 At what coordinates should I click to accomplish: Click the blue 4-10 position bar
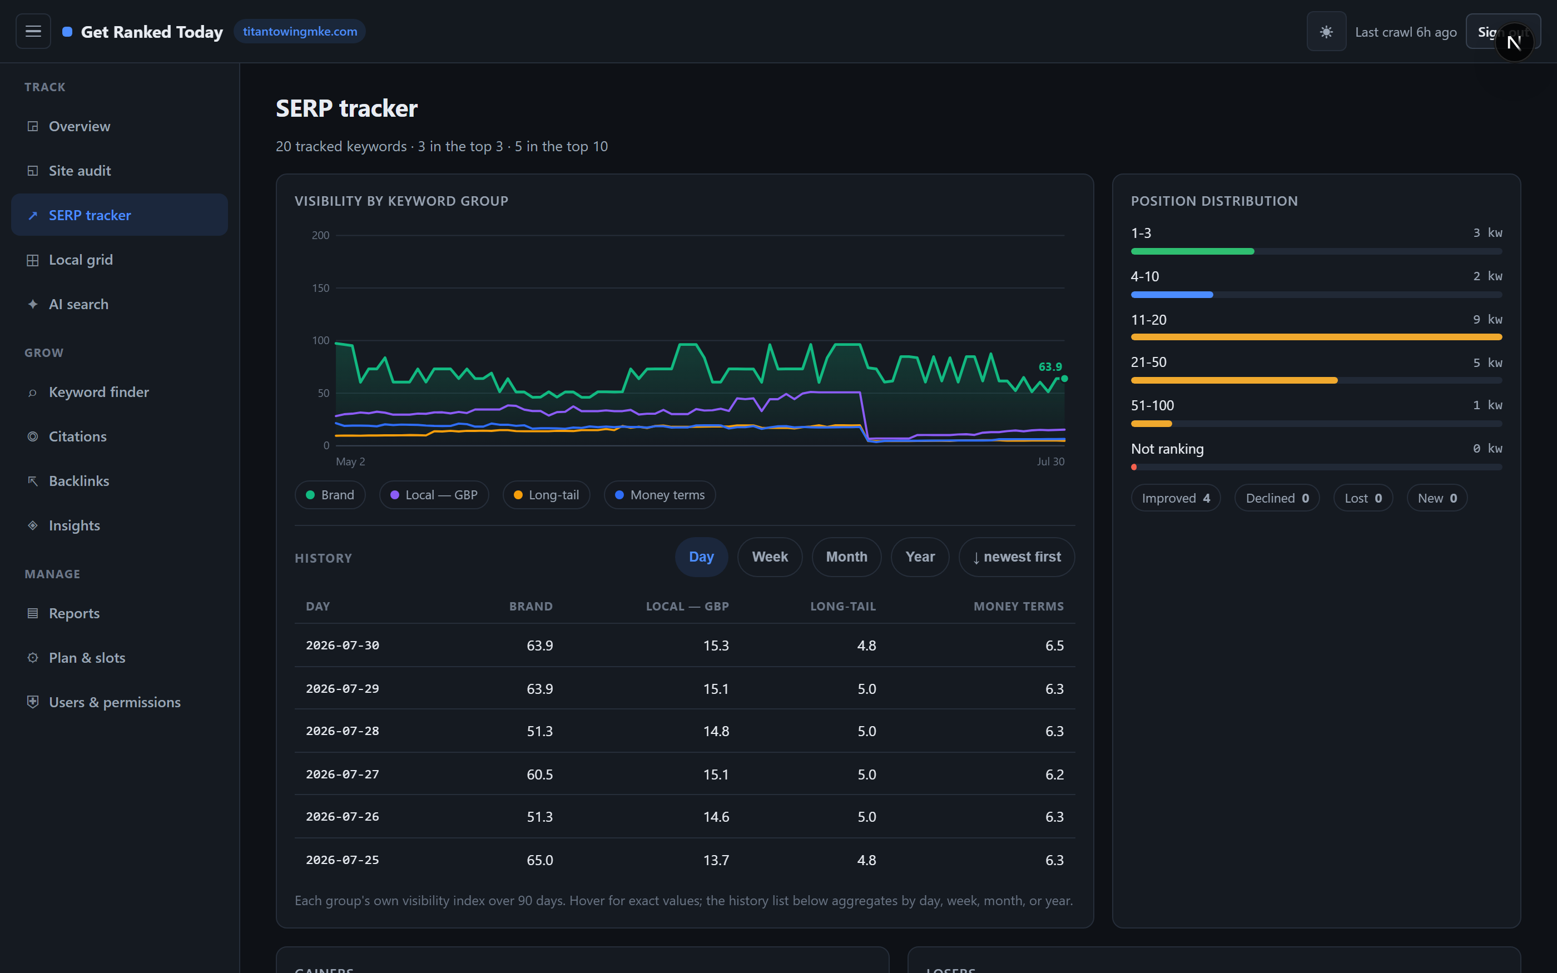tap(1172, 295)
